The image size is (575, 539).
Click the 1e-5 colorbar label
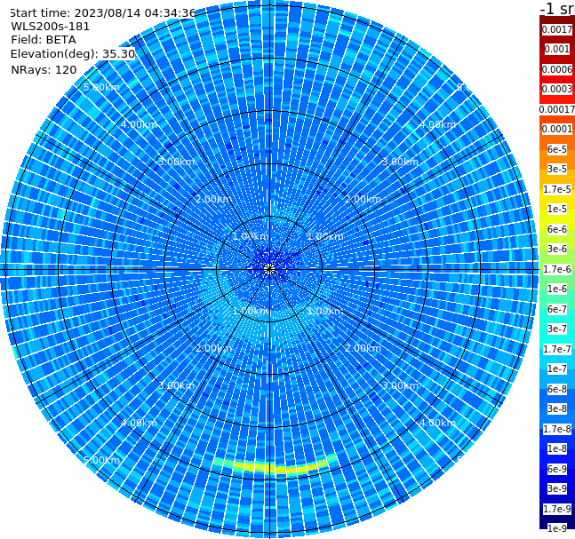tap(557, 209)
